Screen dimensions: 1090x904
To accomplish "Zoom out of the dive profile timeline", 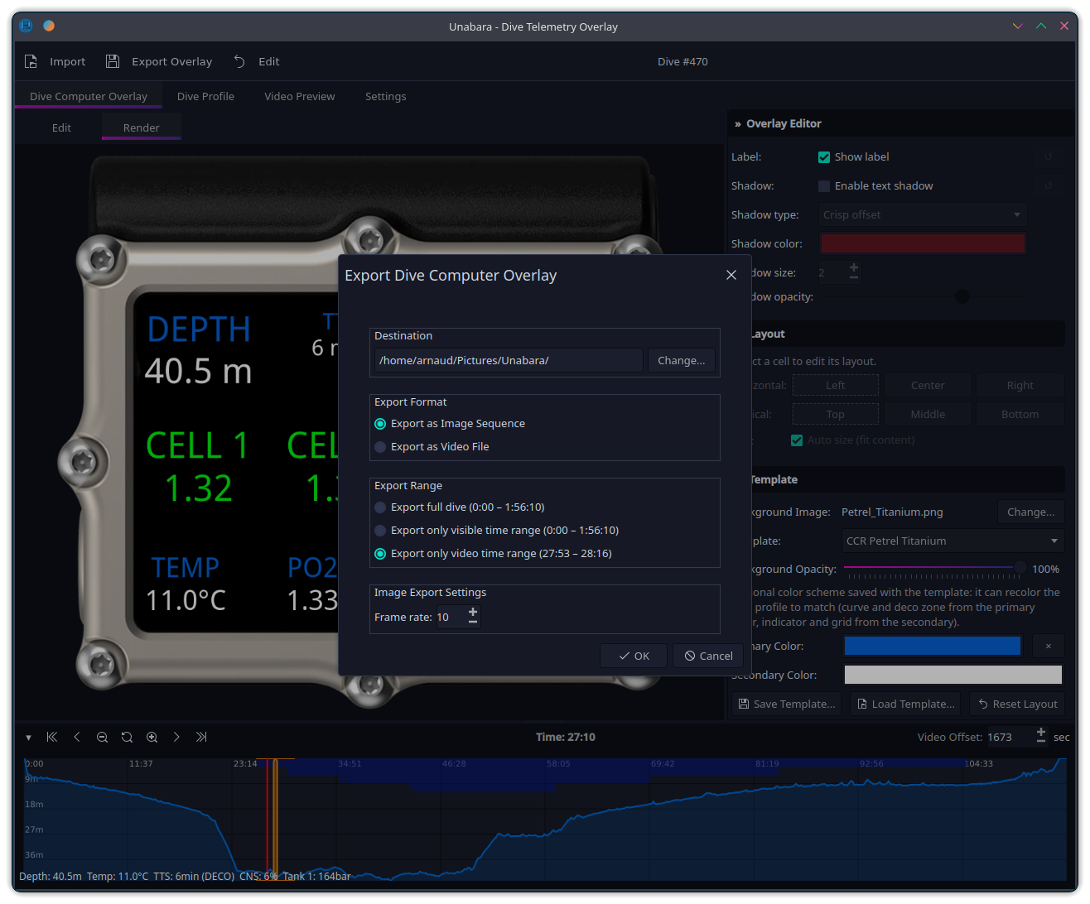I will [102, 737].
